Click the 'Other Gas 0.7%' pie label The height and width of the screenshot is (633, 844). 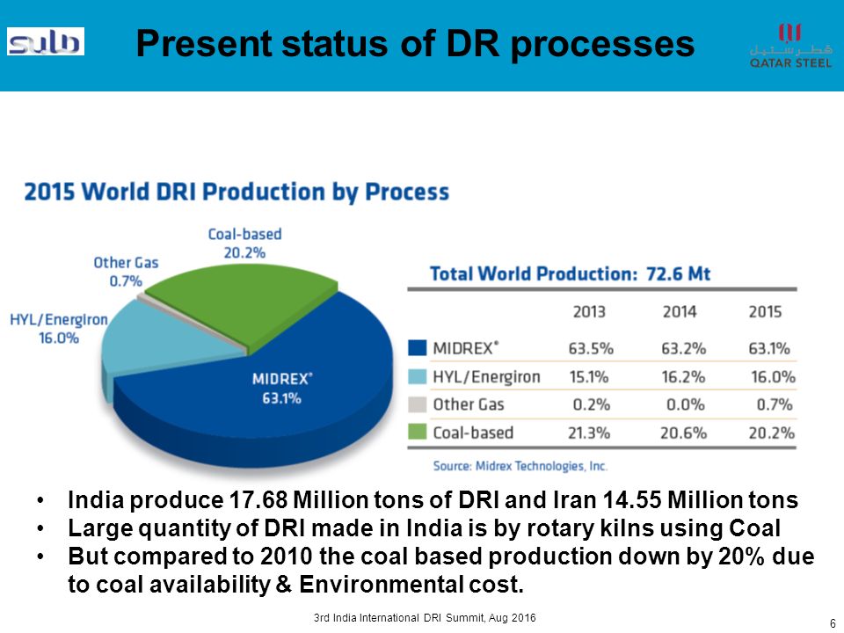click(126, 272)
